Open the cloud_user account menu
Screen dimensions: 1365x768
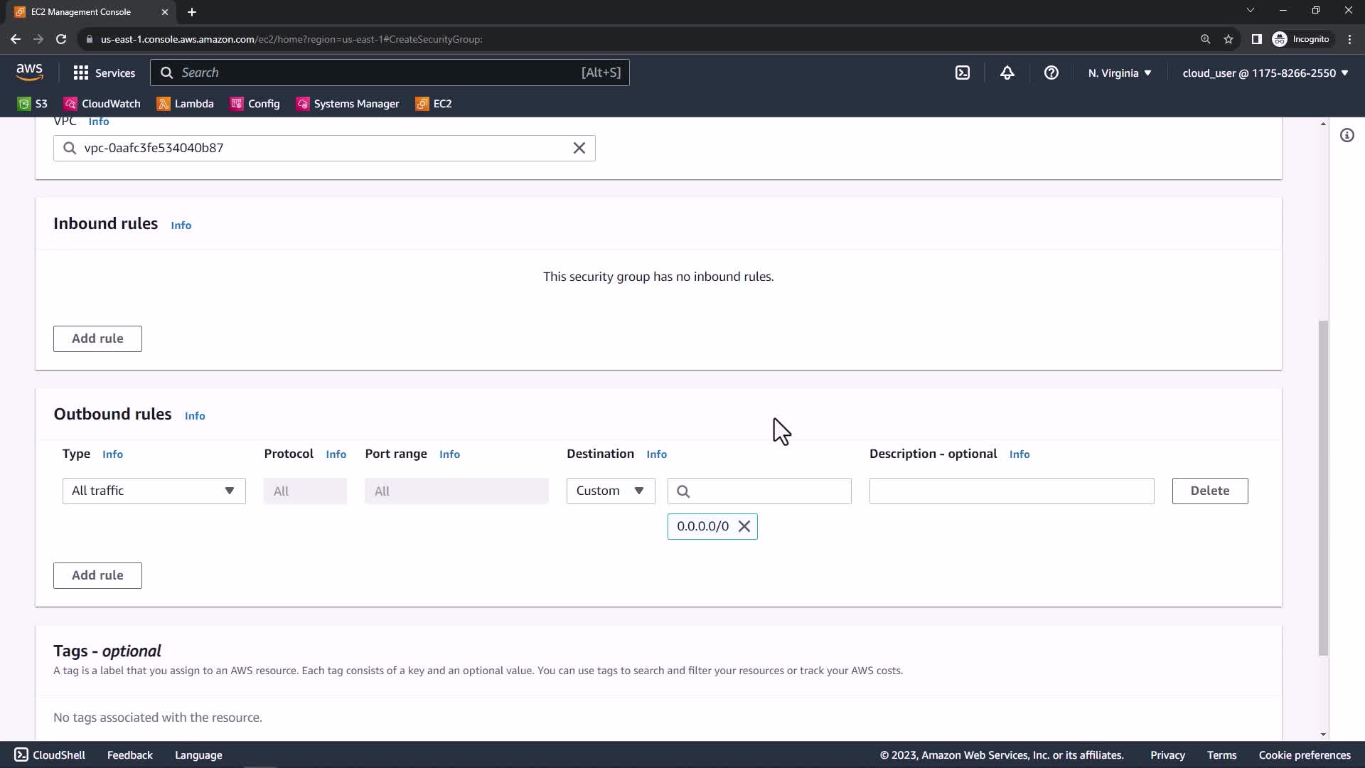1265,73
